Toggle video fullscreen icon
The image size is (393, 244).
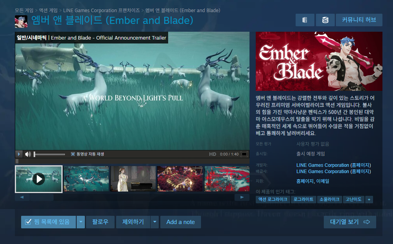point(244,154)
